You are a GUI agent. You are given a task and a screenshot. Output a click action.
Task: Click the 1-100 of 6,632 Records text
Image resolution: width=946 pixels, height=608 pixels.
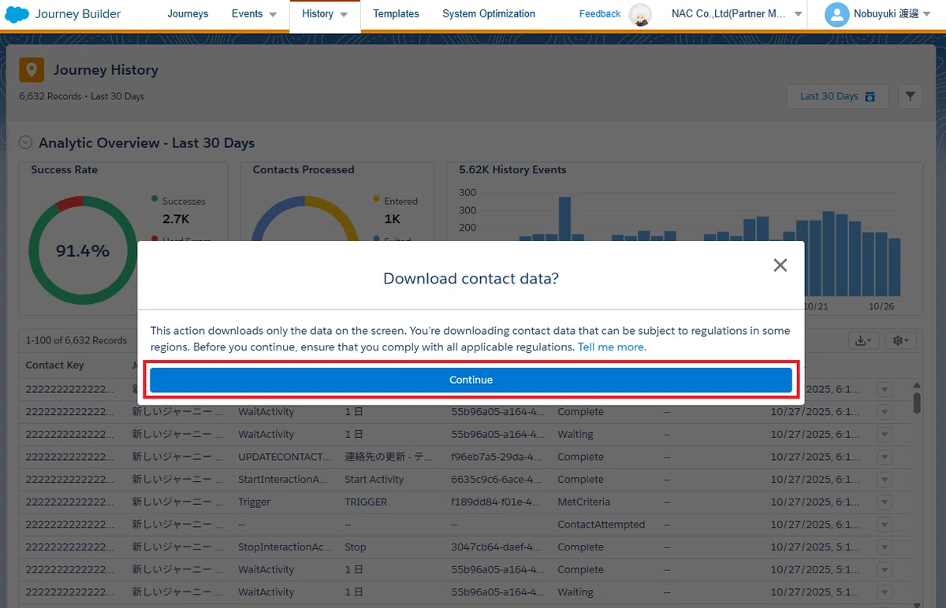[76, 340]
